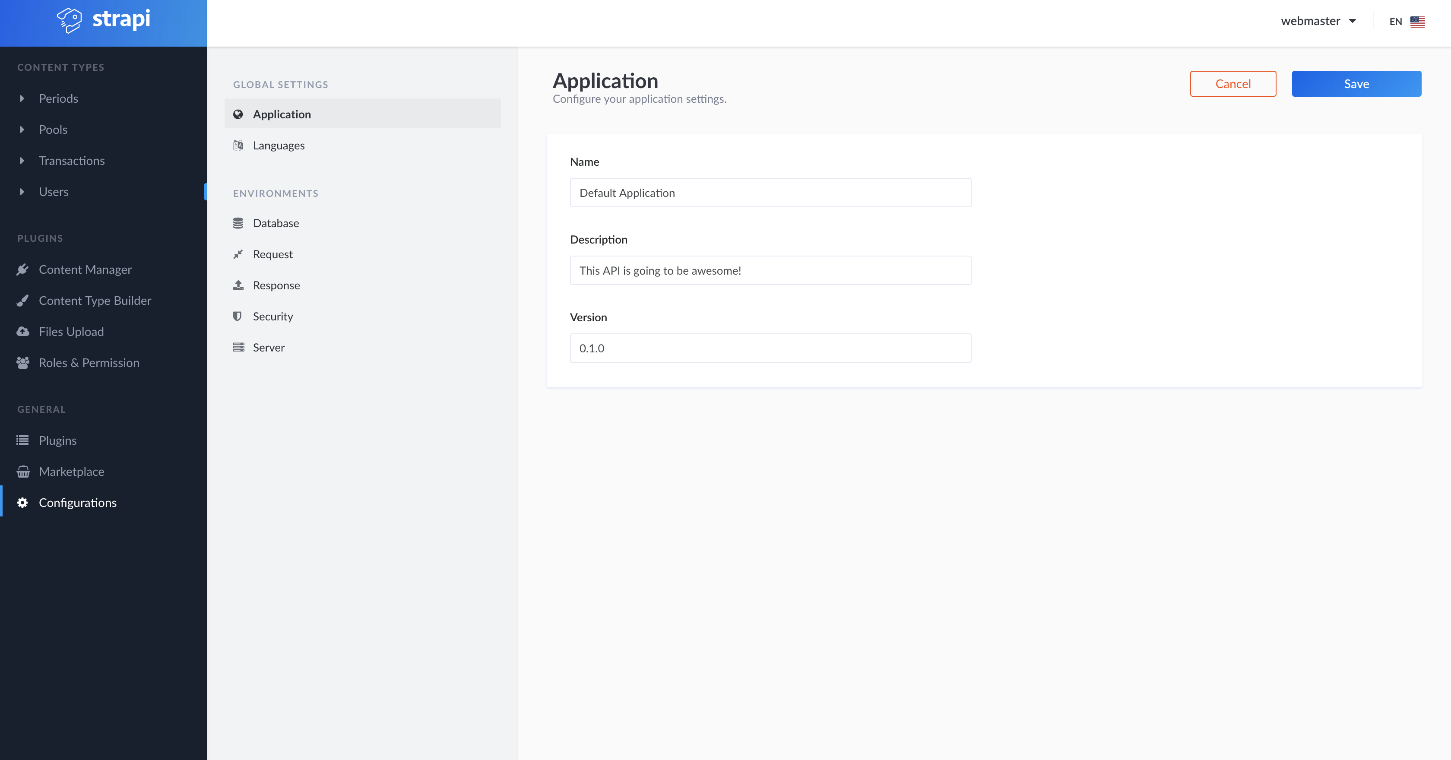Image resolution: width=1451 pixels, height=760 pixels.
Task: Open the Plugins list
Action: tap(58, 440)
